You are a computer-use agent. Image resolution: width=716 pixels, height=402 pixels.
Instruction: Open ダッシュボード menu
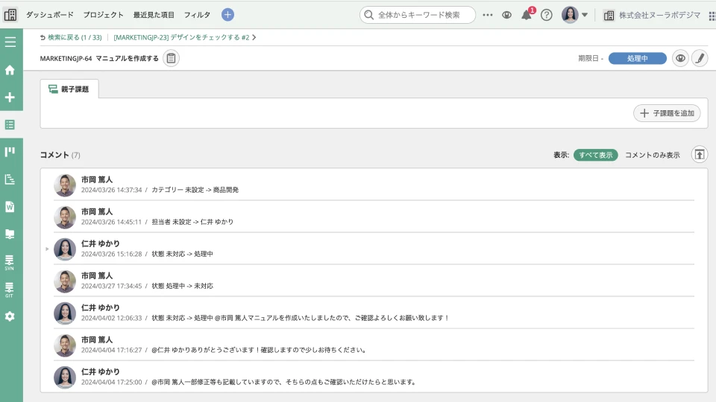point(50,15)
